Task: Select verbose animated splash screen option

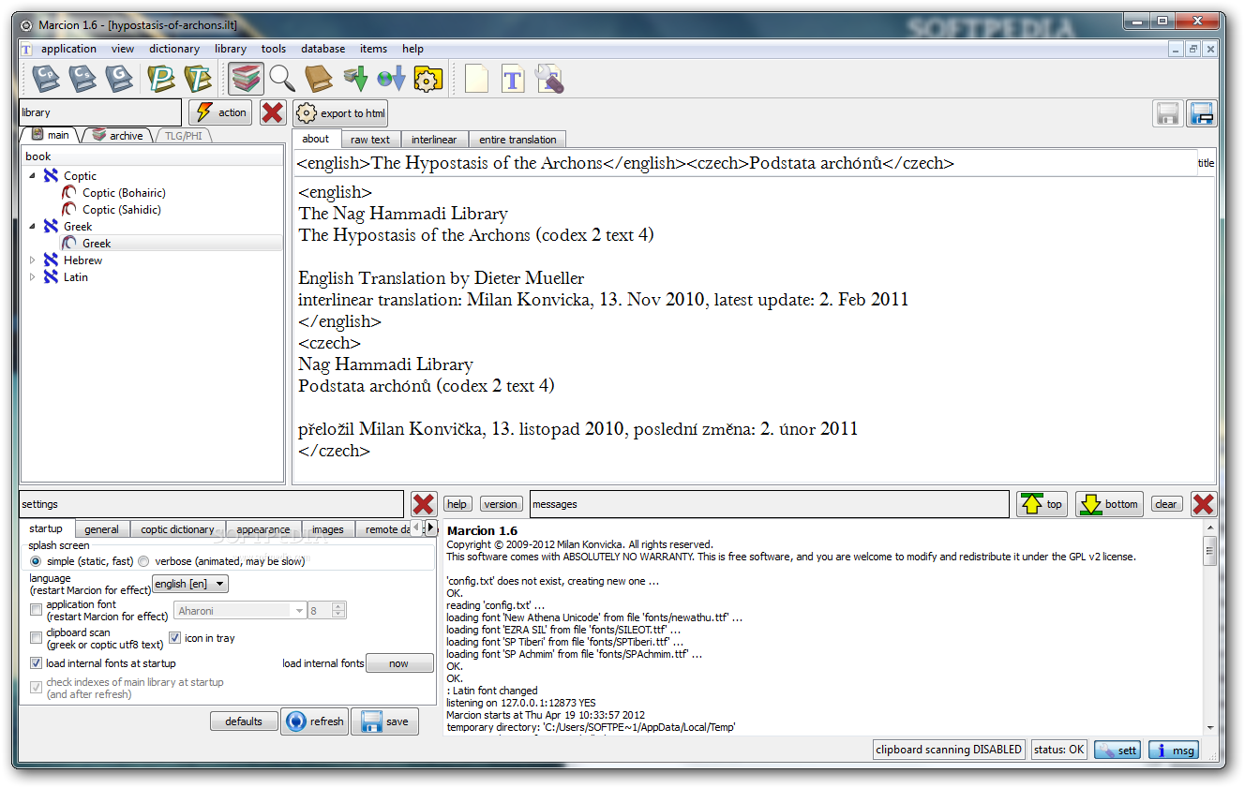Action: click(143, 561)
